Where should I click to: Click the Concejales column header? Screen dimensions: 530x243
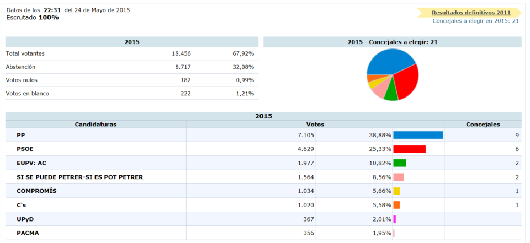pos(483,125)
